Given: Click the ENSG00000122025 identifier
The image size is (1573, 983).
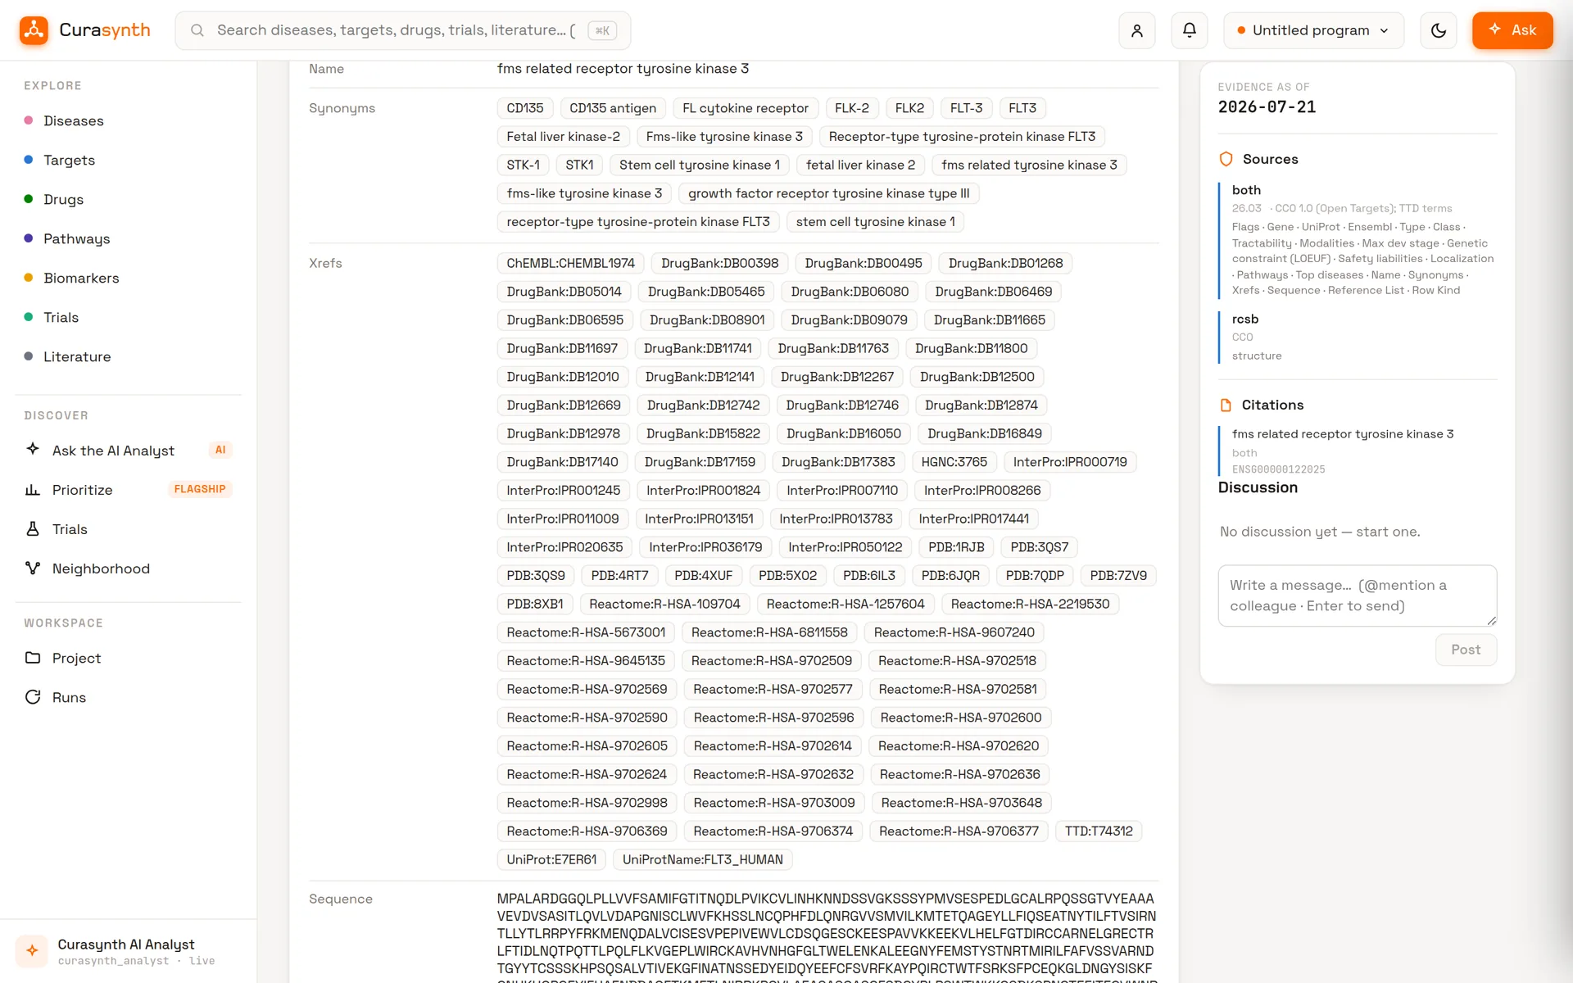Looking at the screenshot, I should click(x=1278, y=469).
